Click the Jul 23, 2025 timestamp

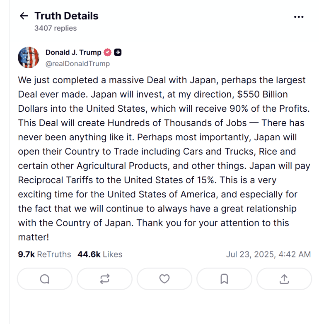(268, 254)
